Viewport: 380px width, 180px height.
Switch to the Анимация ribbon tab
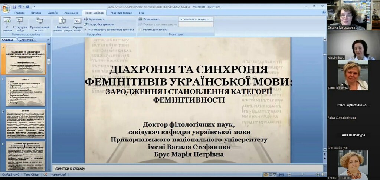(71, 13)
